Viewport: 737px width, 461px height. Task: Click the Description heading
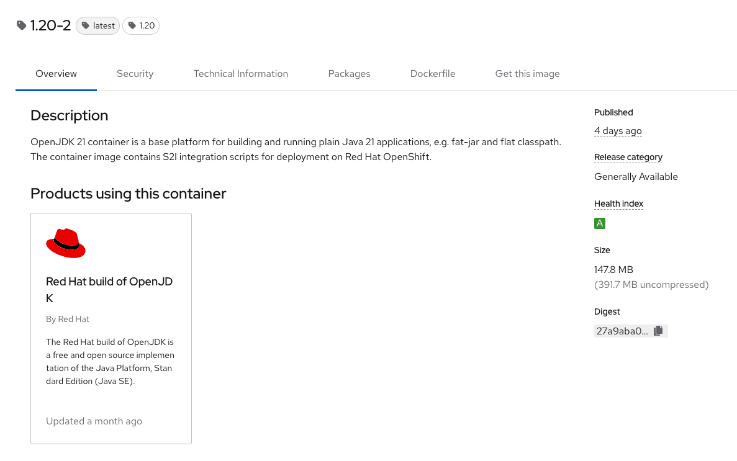click(69, 115)
